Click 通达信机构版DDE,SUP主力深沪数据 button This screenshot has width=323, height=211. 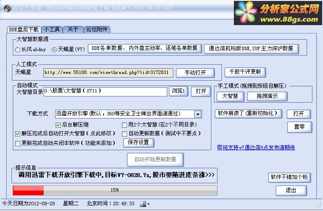[x=251, y=49]
